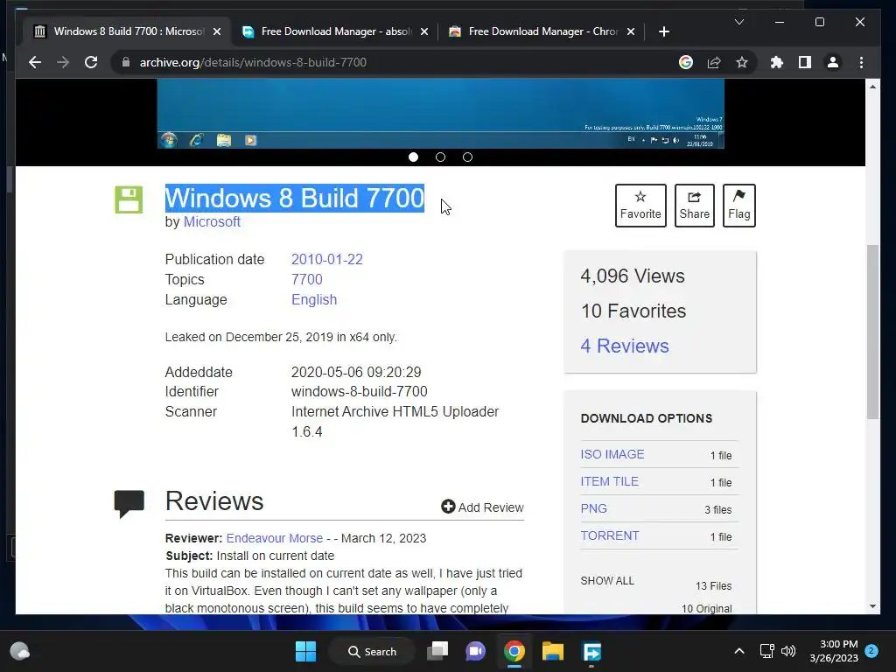Viewport: 896px width, 672px height.
Task: Switch to Free Download Manager - absolutely tab
Action: [334, 31]
